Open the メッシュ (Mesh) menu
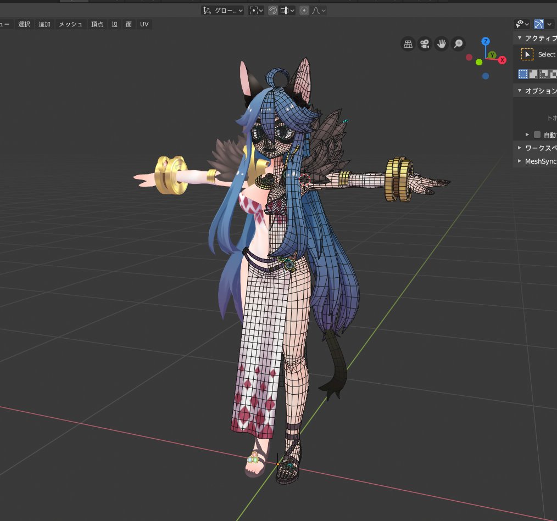Viewport: 557px width, 521px height. point(71,24)
